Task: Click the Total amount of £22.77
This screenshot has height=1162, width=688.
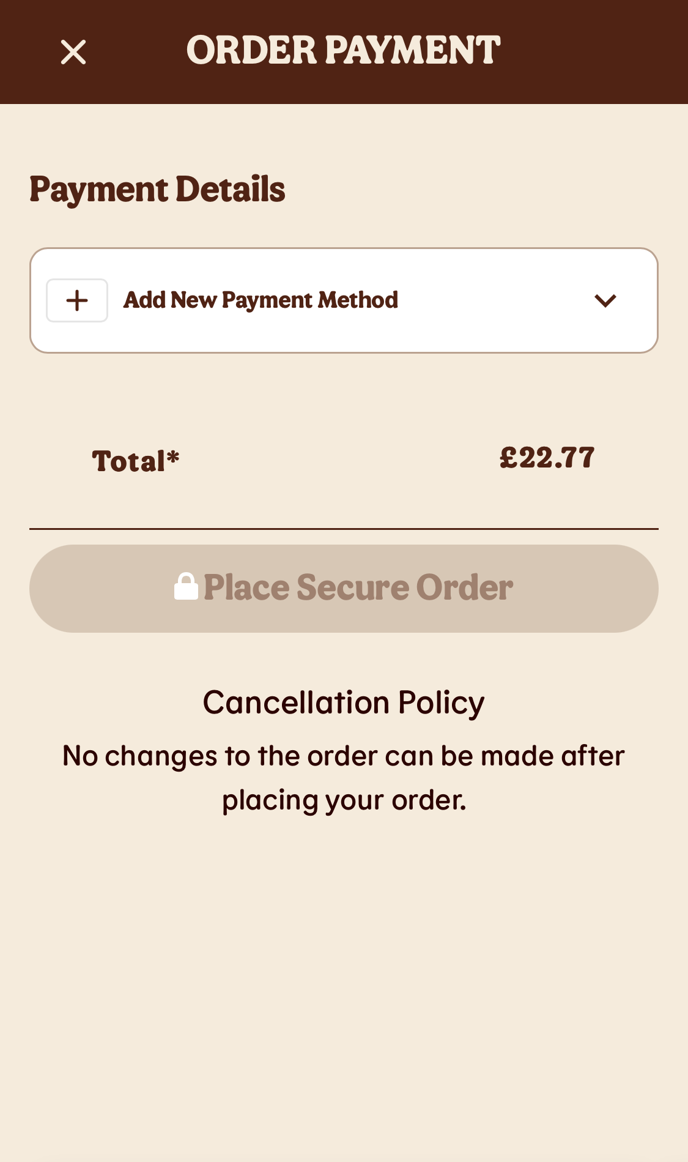Action: click(x=547, y=458)
